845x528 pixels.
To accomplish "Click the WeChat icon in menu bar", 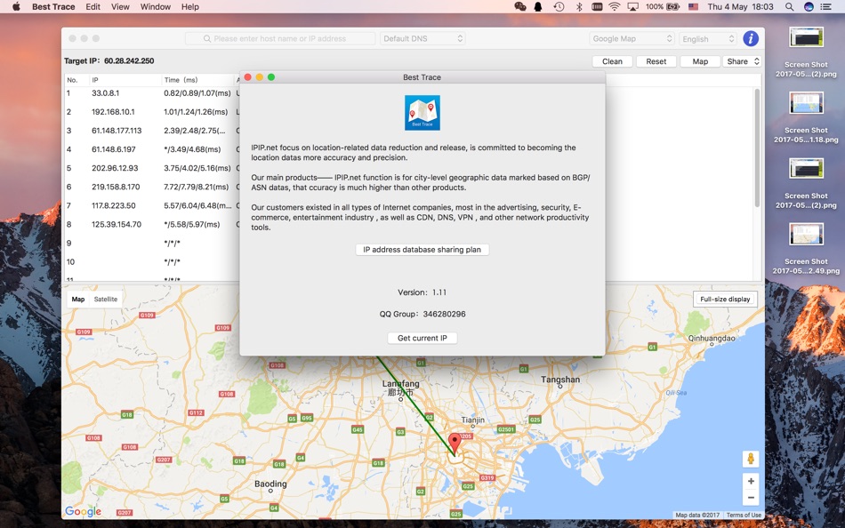I will tap(520, 6).
